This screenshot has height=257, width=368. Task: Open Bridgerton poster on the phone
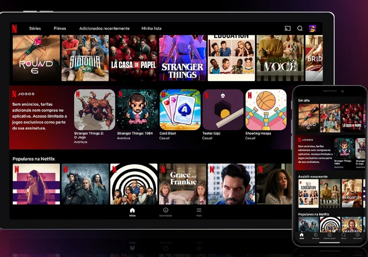click(352, 194)
